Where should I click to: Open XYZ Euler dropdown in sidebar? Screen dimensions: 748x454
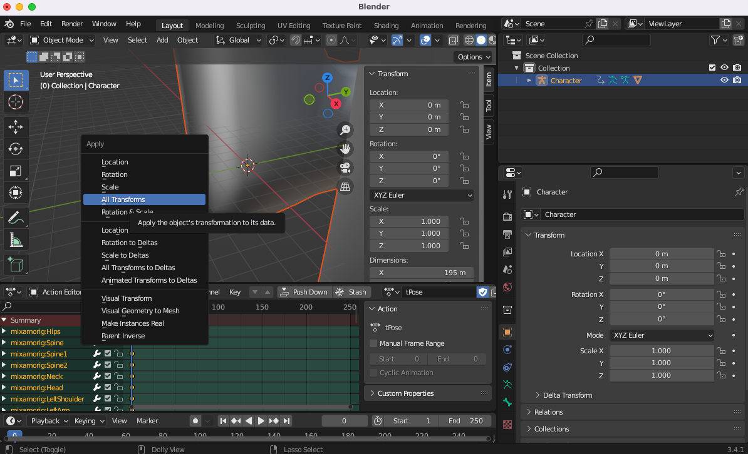click(x=421, y=195)
